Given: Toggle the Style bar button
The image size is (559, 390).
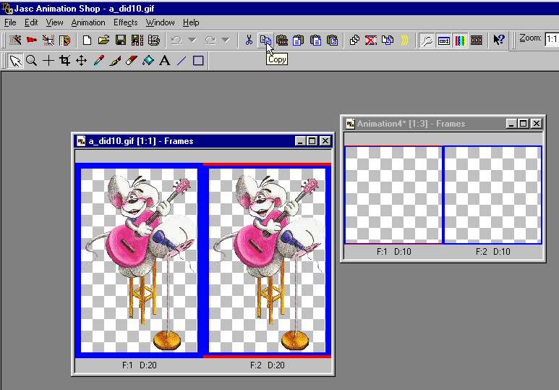Looking at the screenshot, I should click(x=443, y=40).
